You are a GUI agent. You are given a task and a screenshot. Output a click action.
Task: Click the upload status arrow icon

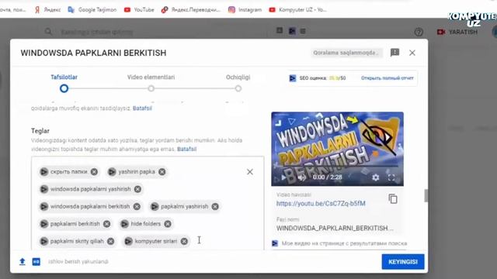(x=23, y=262)
